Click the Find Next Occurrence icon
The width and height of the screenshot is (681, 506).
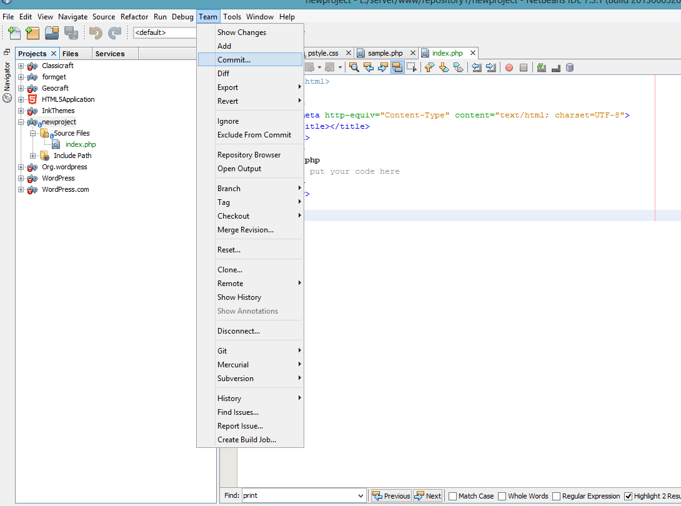(x=383, y=67)
